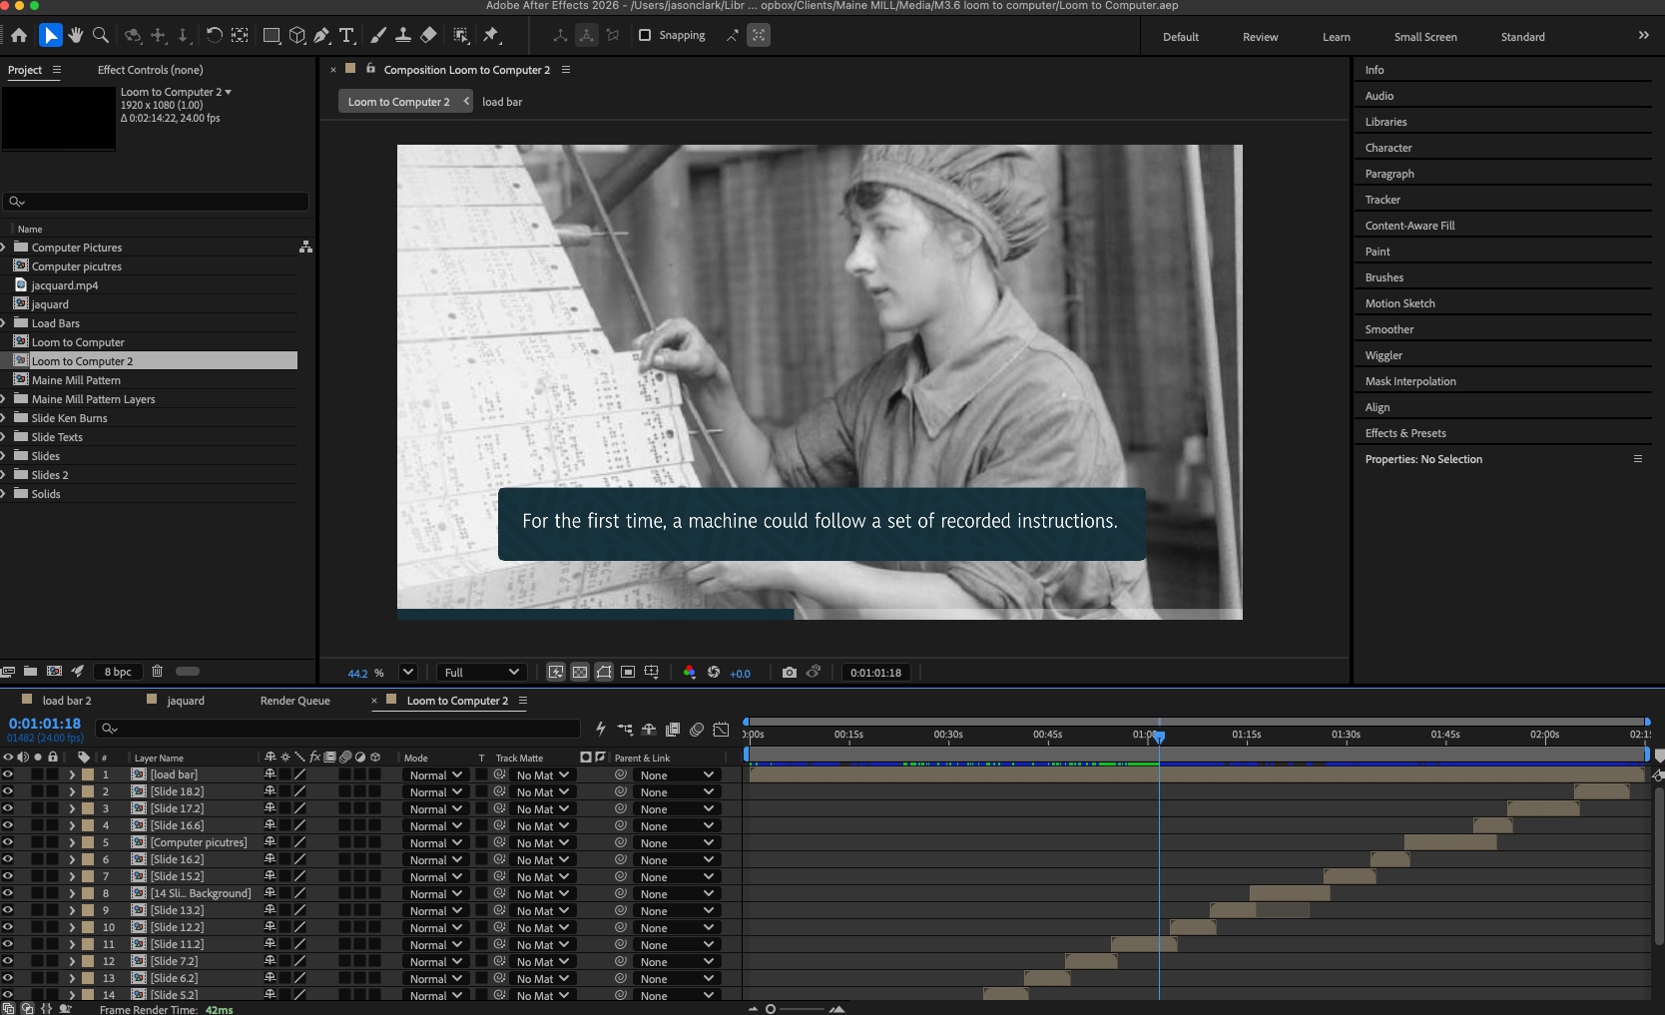Select the Eraser tool

point(428,36)
